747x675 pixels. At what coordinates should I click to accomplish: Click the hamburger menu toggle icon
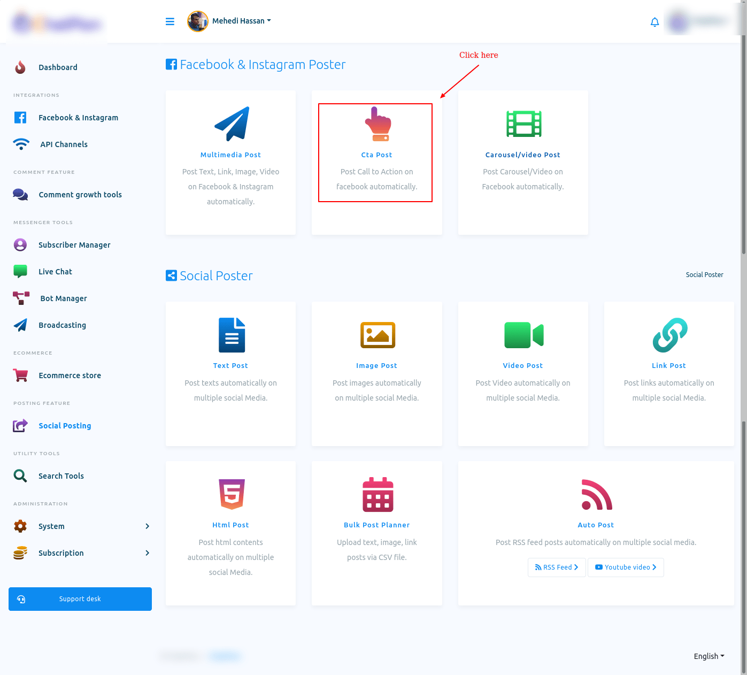coord(170,21)
